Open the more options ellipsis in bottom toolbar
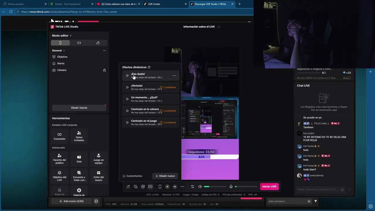The width and height of the screenshot is (375, 211). click(182, 187)
